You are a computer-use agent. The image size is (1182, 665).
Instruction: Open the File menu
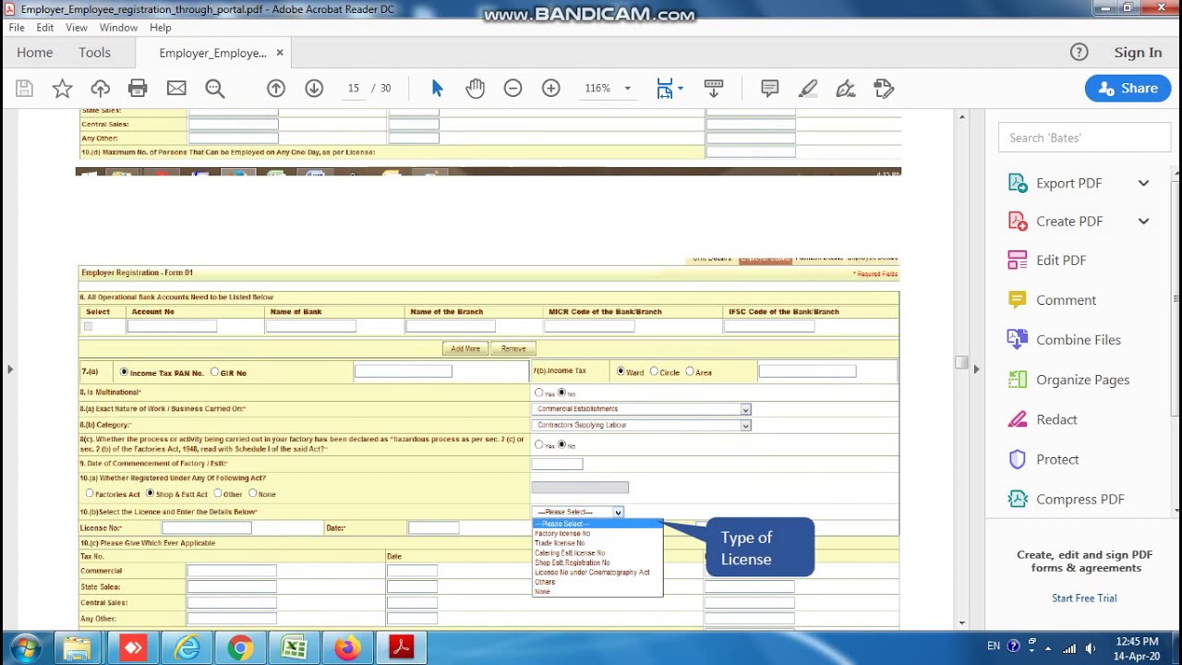[x=17, y=28]
